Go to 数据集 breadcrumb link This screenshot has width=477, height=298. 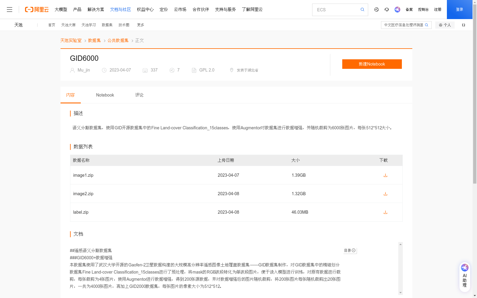tap(95, 41)
